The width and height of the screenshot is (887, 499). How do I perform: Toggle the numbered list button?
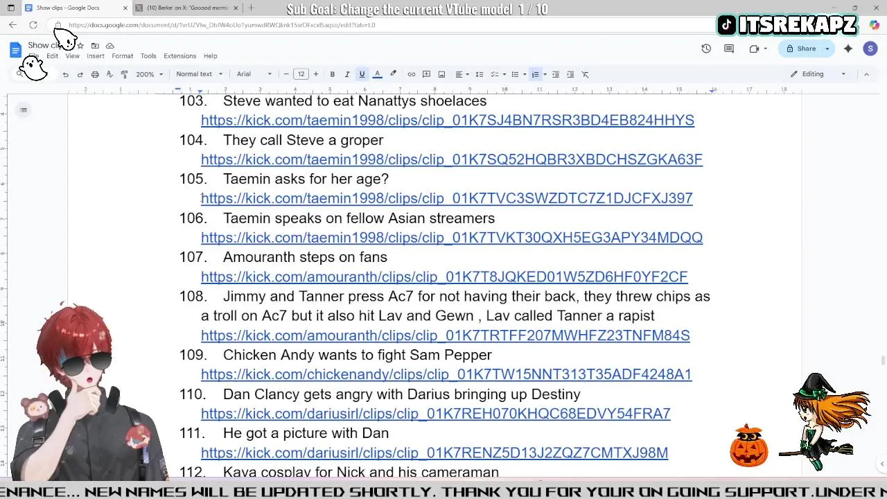click(x=535, y=74)
